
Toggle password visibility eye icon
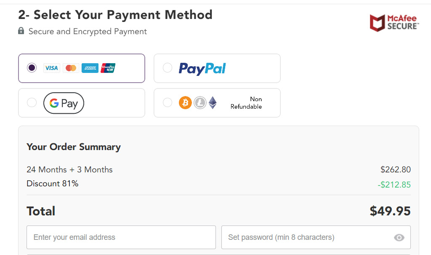coord(399,238)
